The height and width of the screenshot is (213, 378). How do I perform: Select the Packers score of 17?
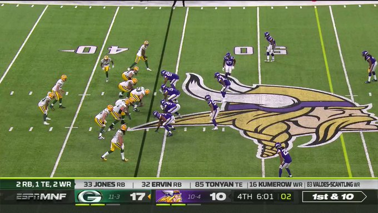click(x=138, y=197)
